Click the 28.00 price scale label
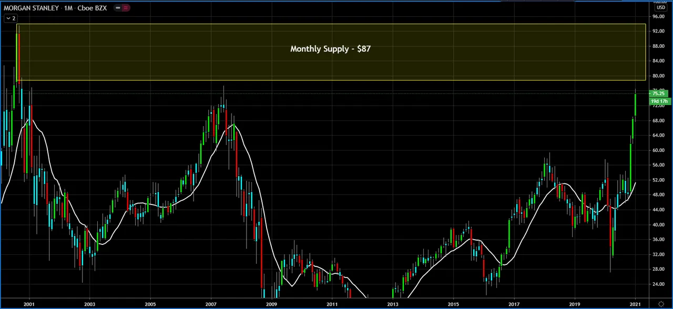This screenshot has width=673, height=309. pyautogui.click(x=658, y=269)
